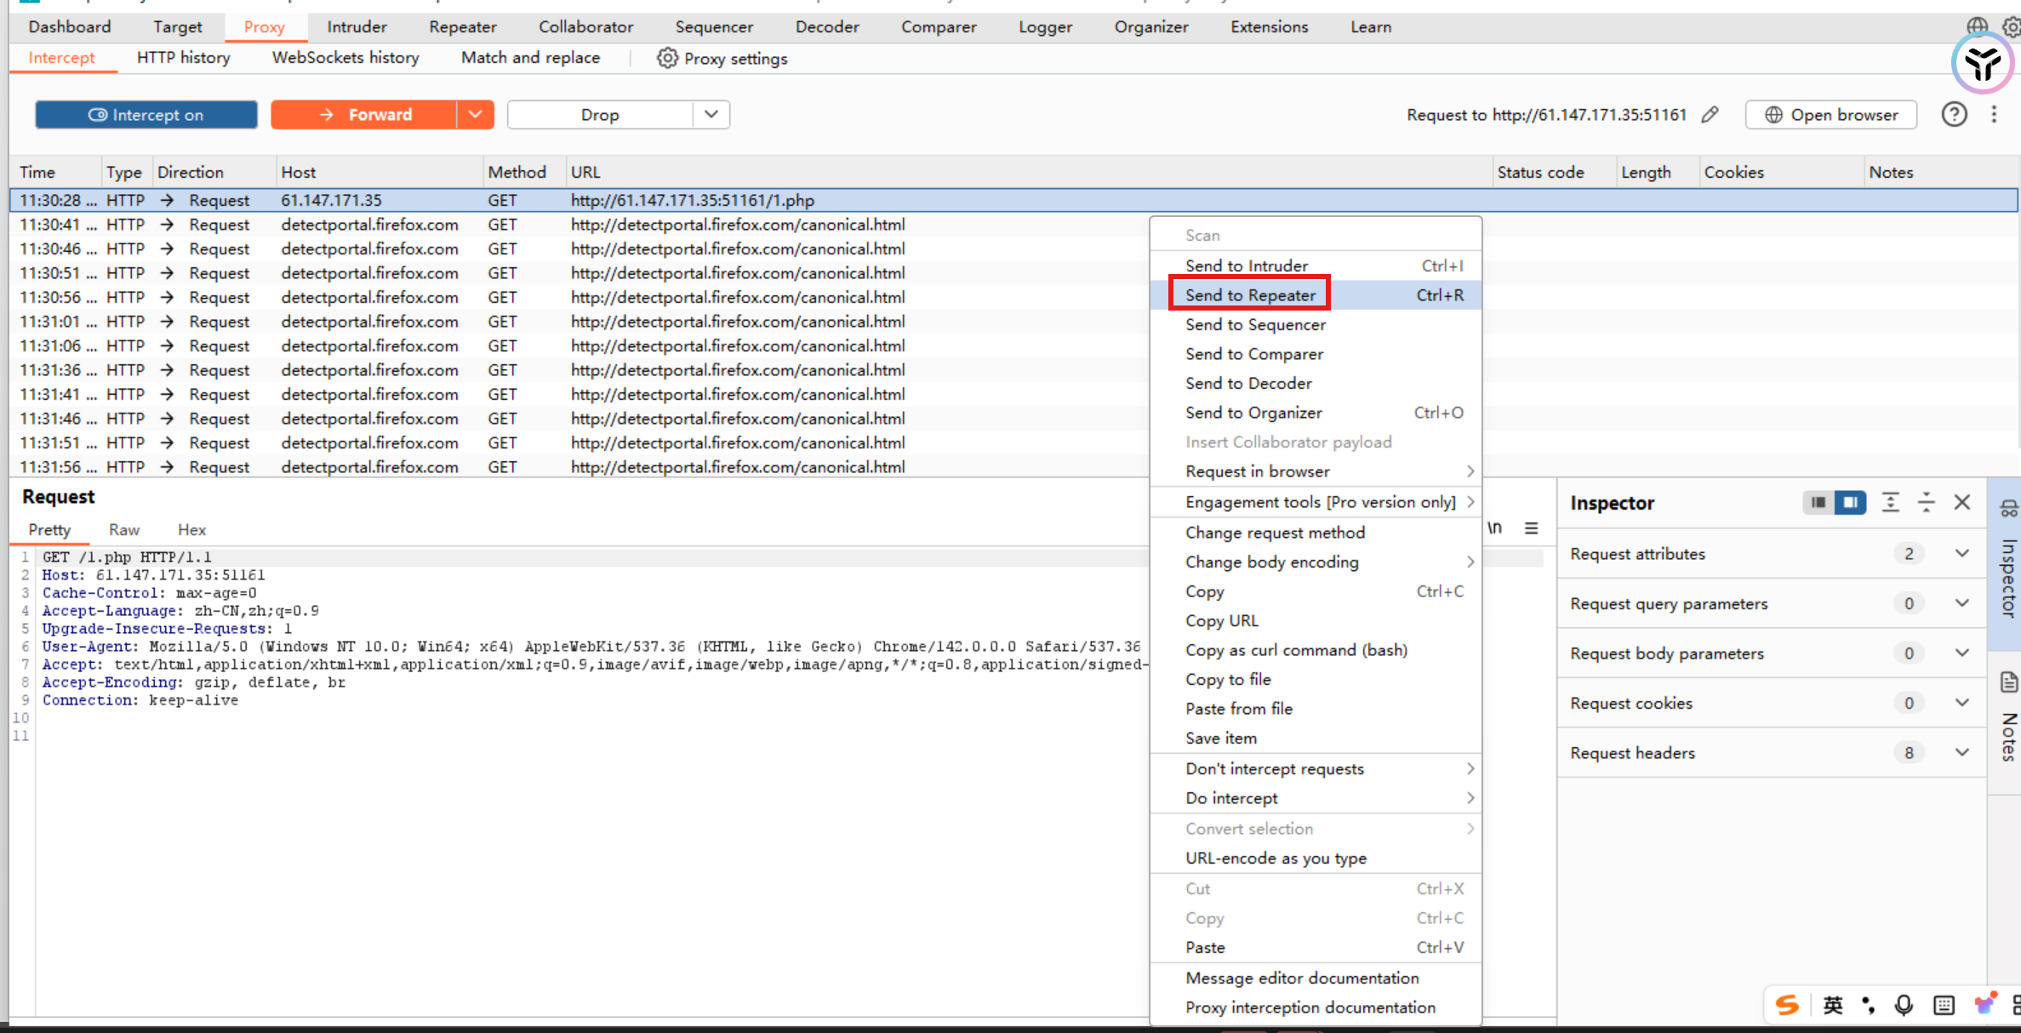Switch Inspector to the left-docked layout toggle
This screenshot has width=2021, height=1033.
1818,502
